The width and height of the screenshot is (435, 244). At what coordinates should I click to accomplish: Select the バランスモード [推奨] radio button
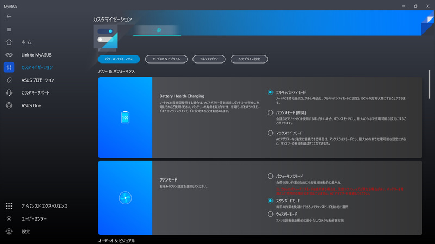[270, 112]
